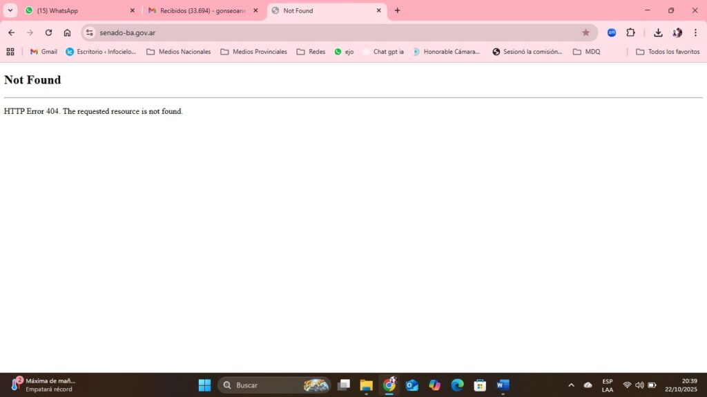Open the Extensions puzzle icon
Image resolution: width=707 pixels, height=397 pixels.
coord(630,32)
